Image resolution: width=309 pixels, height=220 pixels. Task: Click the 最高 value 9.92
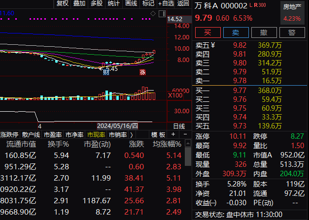(240, 146)
